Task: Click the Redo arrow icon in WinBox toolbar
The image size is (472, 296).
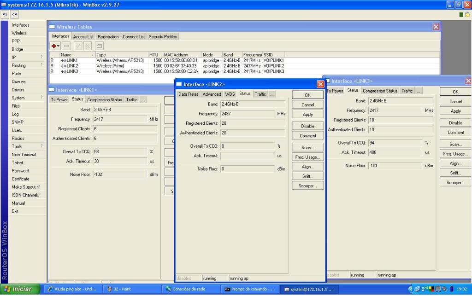Action: pyautogui.click(x=14, y=14)
